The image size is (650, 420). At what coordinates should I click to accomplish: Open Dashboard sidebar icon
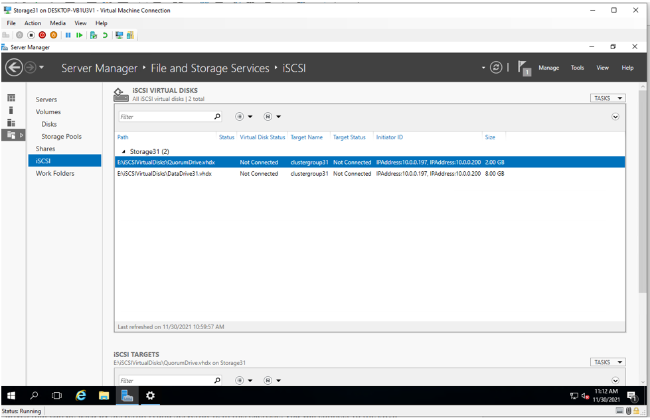(x=11, y=98)
